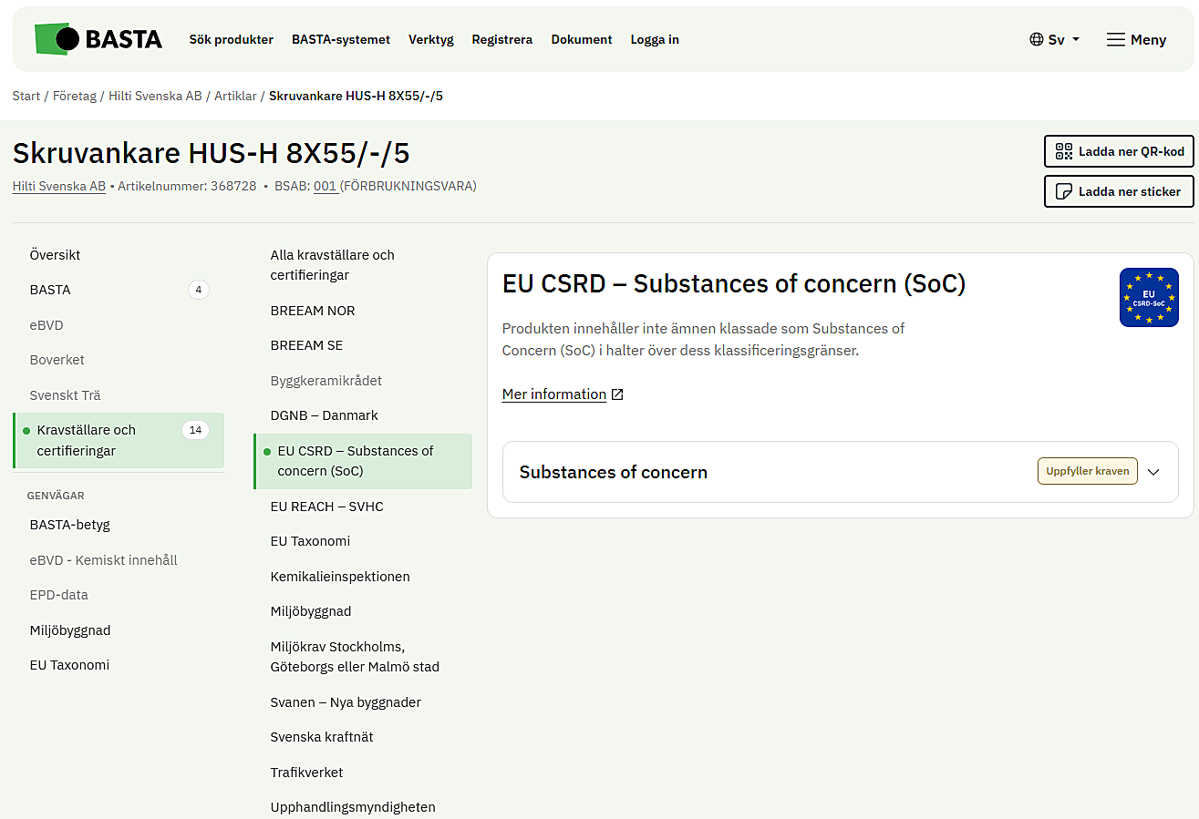This screenshot has width=1199, height=819.
Task: Select BREEAM NOR in the certification list
Action: tap(363, 311)
